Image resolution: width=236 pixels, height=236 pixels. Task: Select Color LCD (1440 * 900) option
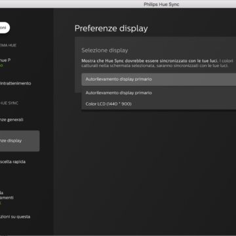click(159, 104)
